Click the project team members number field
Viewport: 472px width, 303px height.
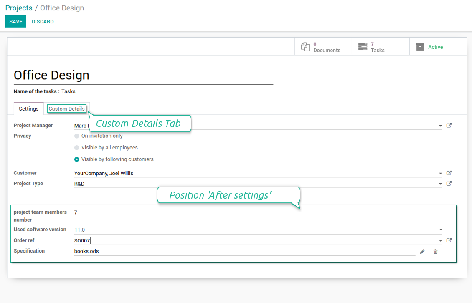click(x=257, y=212)
